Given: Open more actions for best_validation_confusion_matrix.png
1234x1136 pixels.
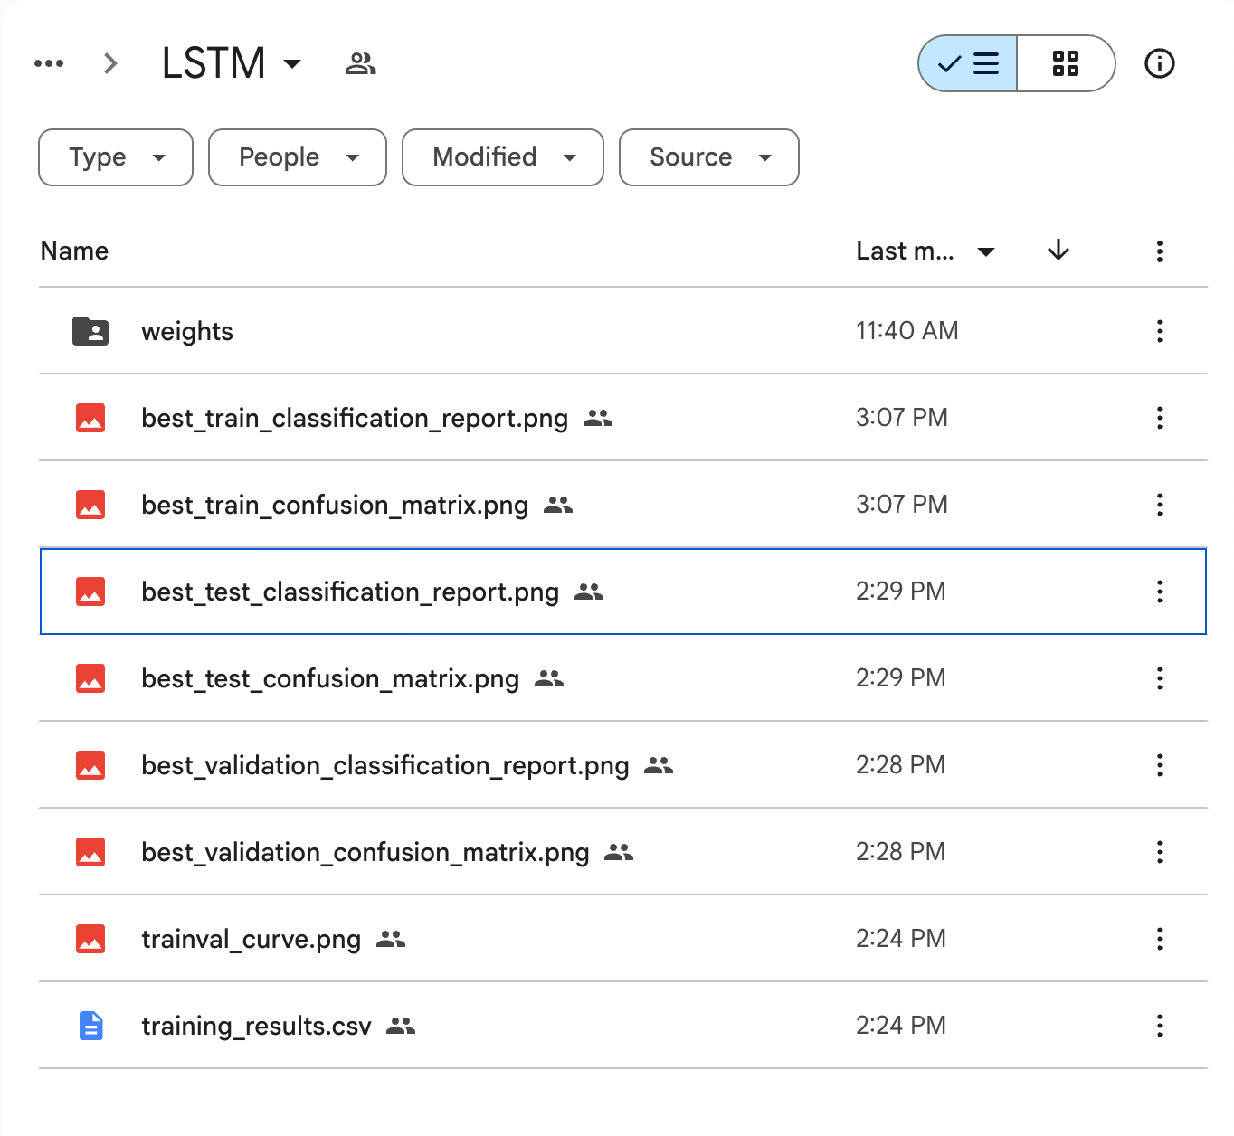Looking at the screenshot, I should 1159,852.
